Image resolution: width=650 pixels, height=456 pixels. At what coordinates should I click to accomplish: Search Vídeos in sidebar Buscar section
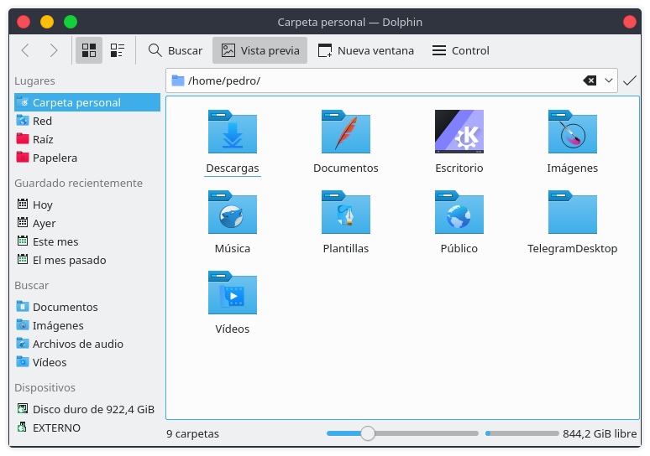coord(87,362)
